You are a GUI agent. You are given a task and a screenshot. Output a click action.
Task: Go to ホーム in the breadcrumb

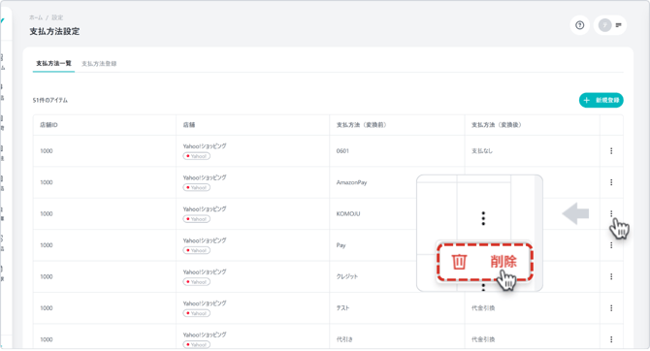point(36,17)
